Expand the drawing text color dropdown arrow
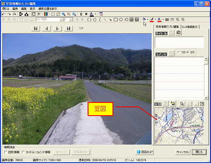The image size is (211, 164). [x=163, y=19]
